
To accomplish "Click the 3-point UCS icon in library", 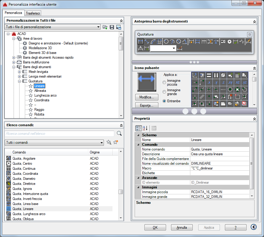I will [195, 75].
